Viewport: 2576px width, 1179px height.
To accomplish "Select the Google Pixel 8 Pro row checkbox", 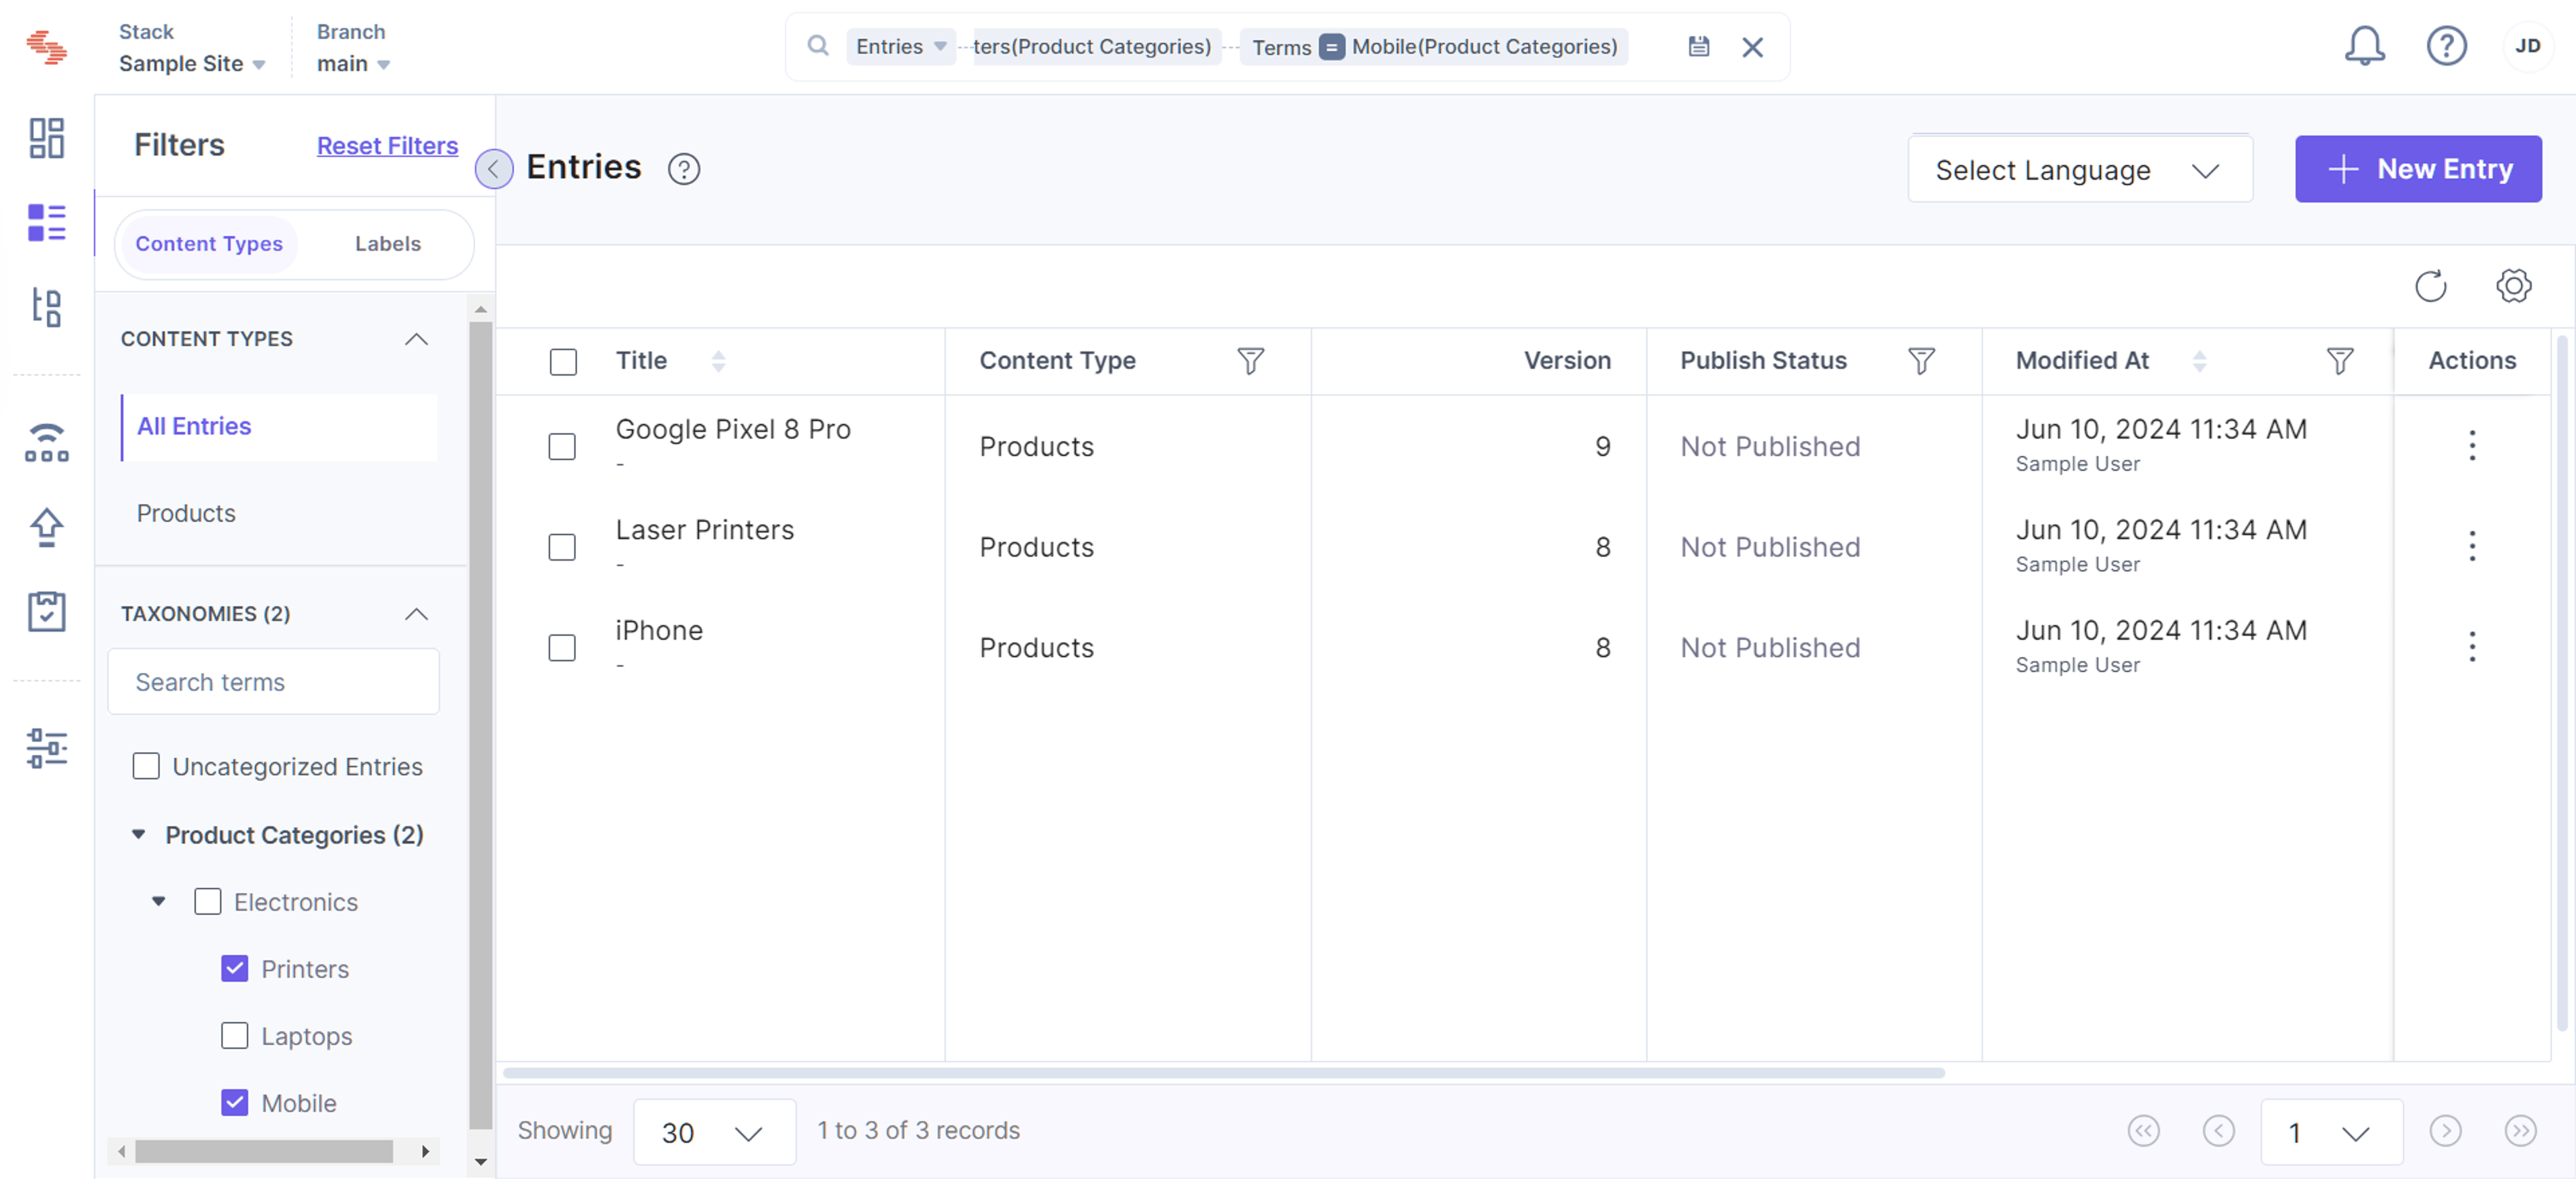I will pos(562,446).
